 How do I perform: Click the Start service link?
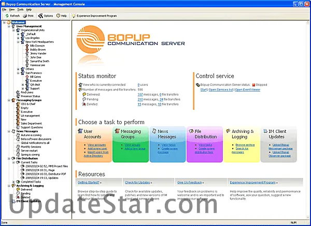coord(204,89)
